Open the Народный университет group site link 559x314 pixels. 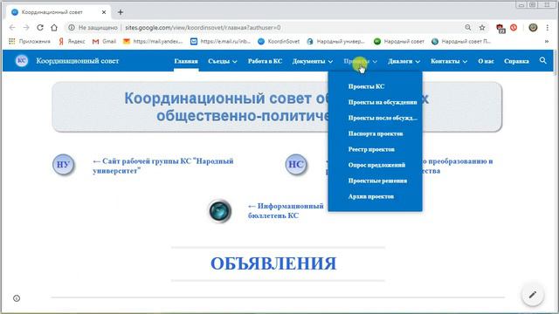click(x=163, y=166)
